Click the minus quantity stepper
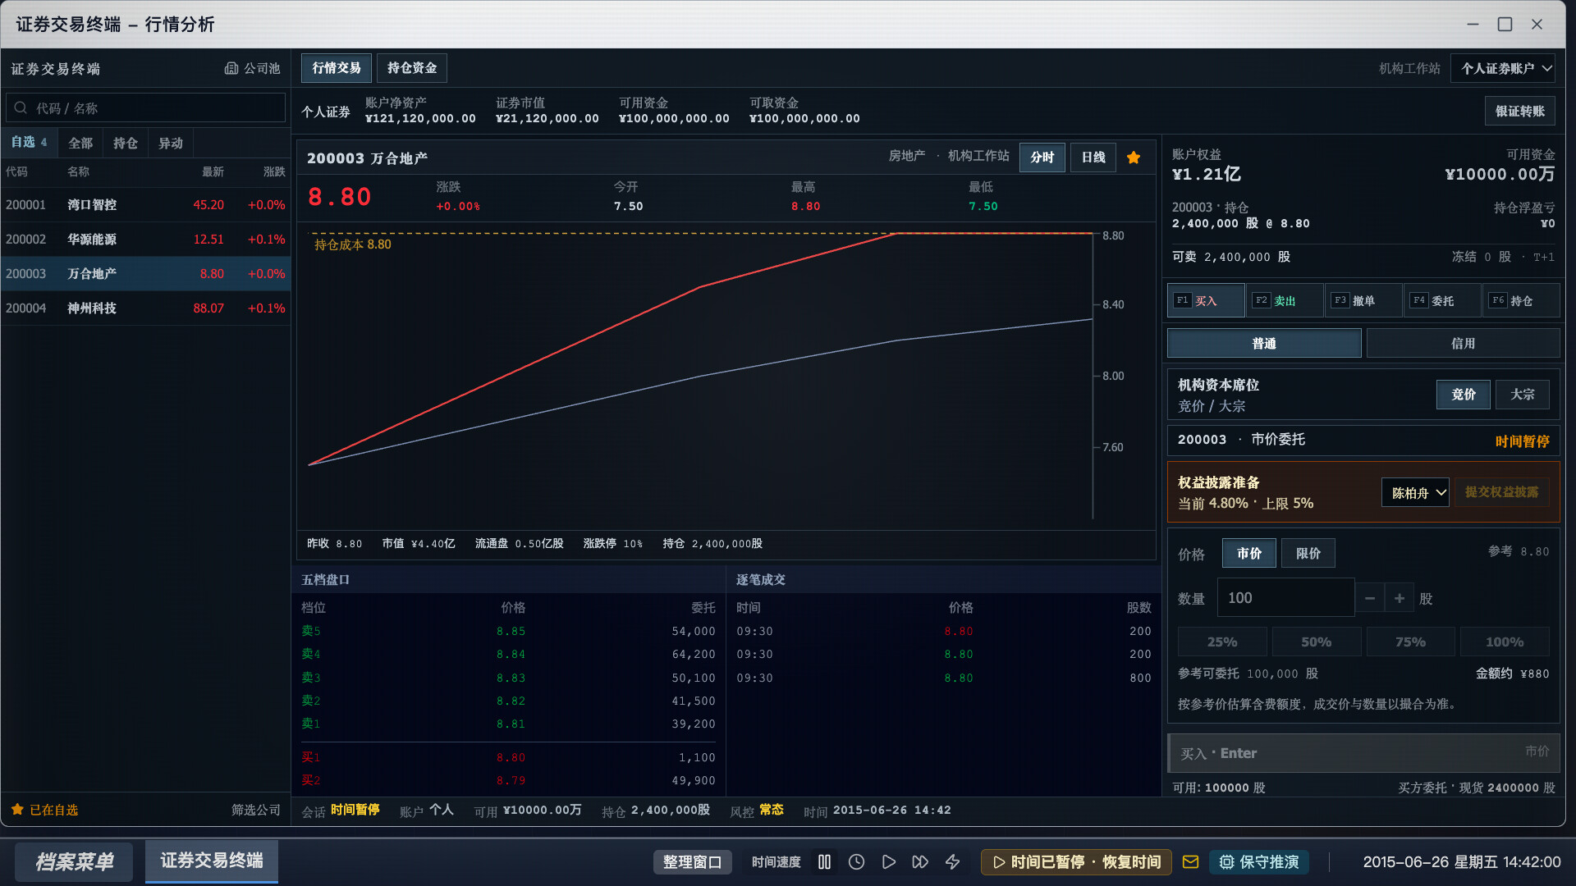The width and height of the screenshot is (1576, 886). coord(1369,598)
